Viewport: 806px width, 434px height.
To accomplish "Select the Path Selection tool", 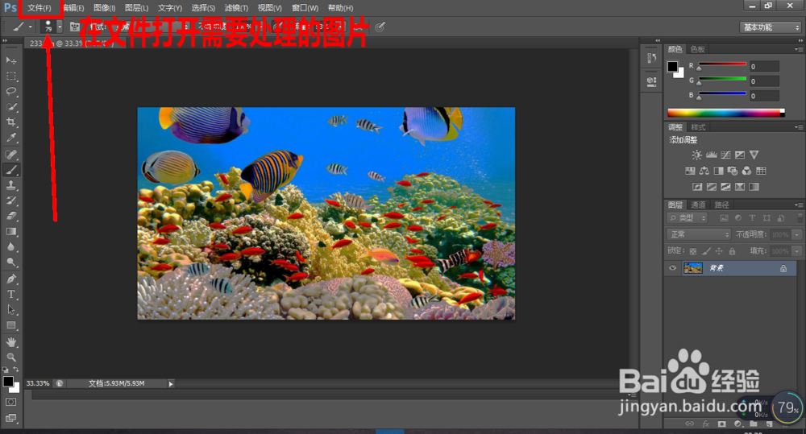I will 11,310.
